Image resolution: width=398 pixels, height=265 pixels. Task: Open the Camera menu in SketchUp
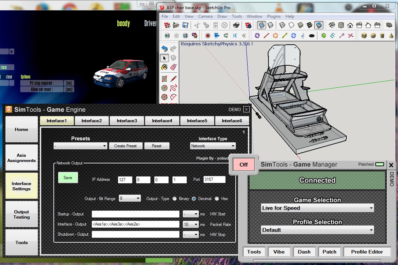click(x=205, y=16)
